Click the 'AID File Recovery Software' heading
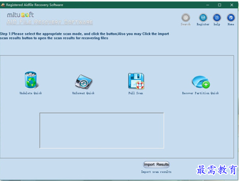 [50, 22]
